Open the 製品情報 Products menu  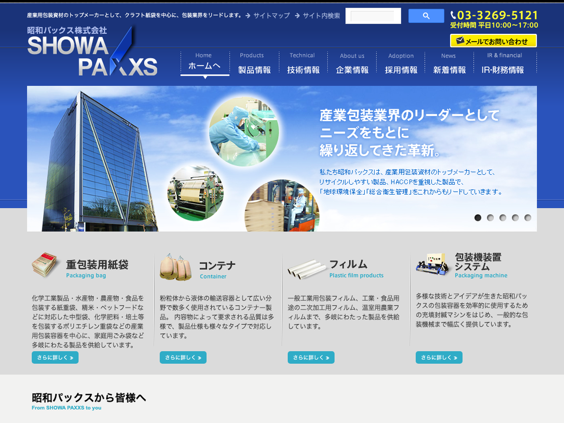point(254,63)
